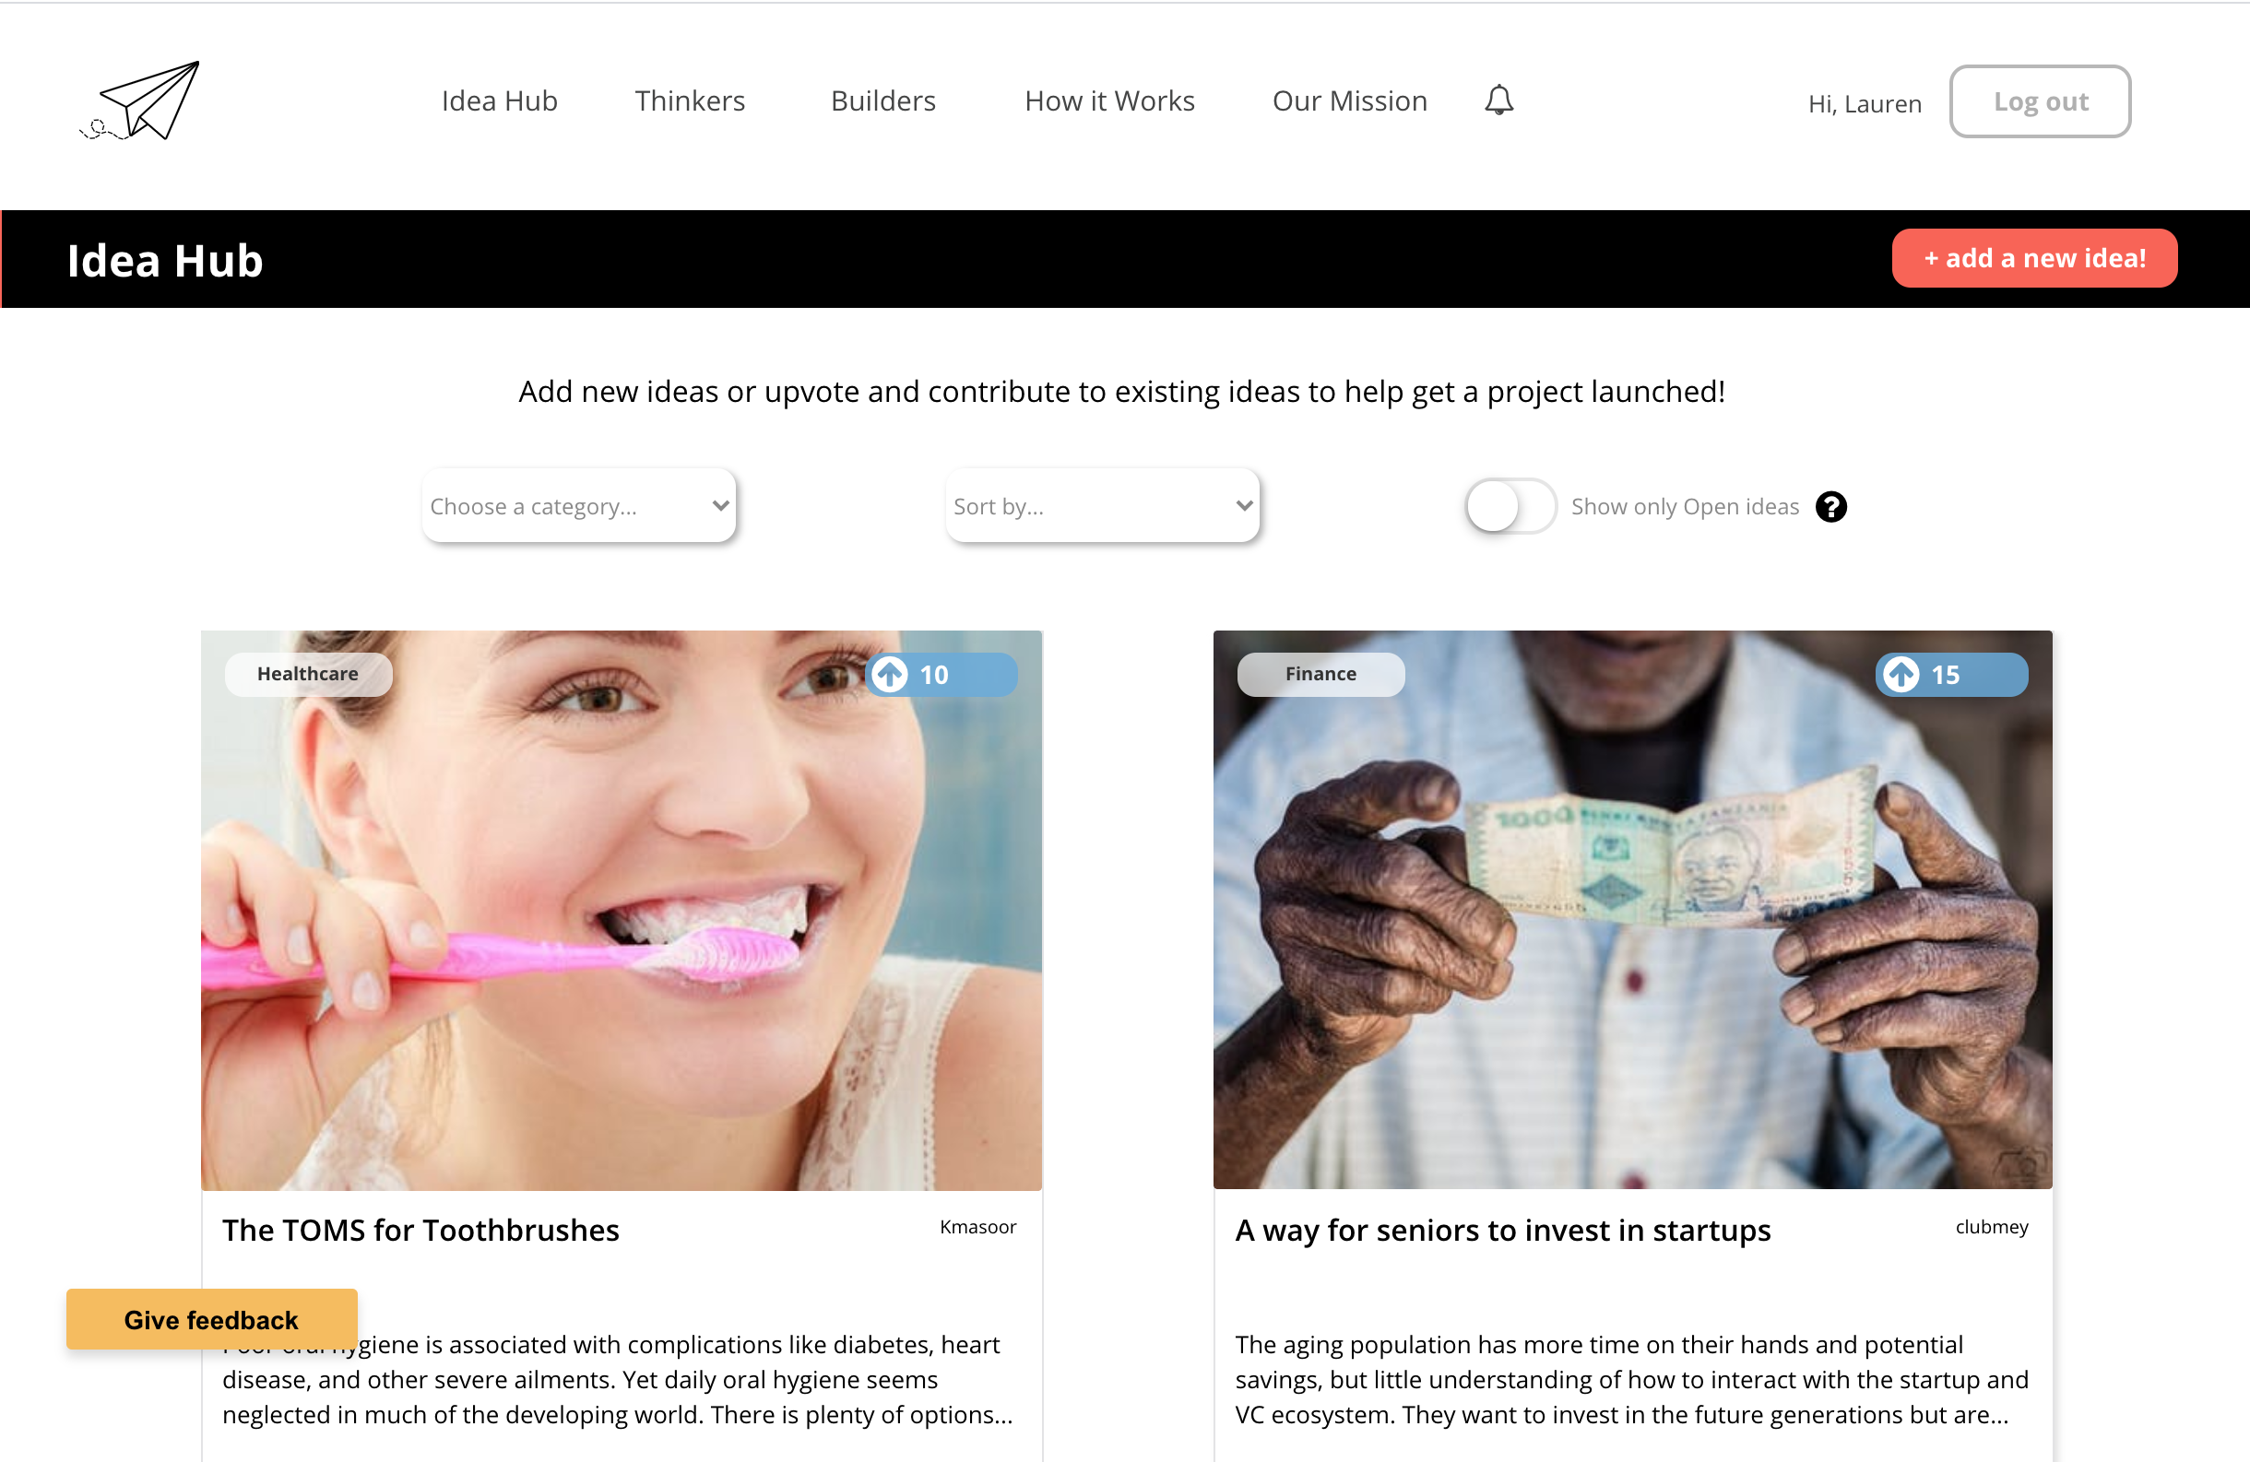Click the paper airplane logo
2250x1462 pixels.
pyautogui.click(x=140, y=101)
